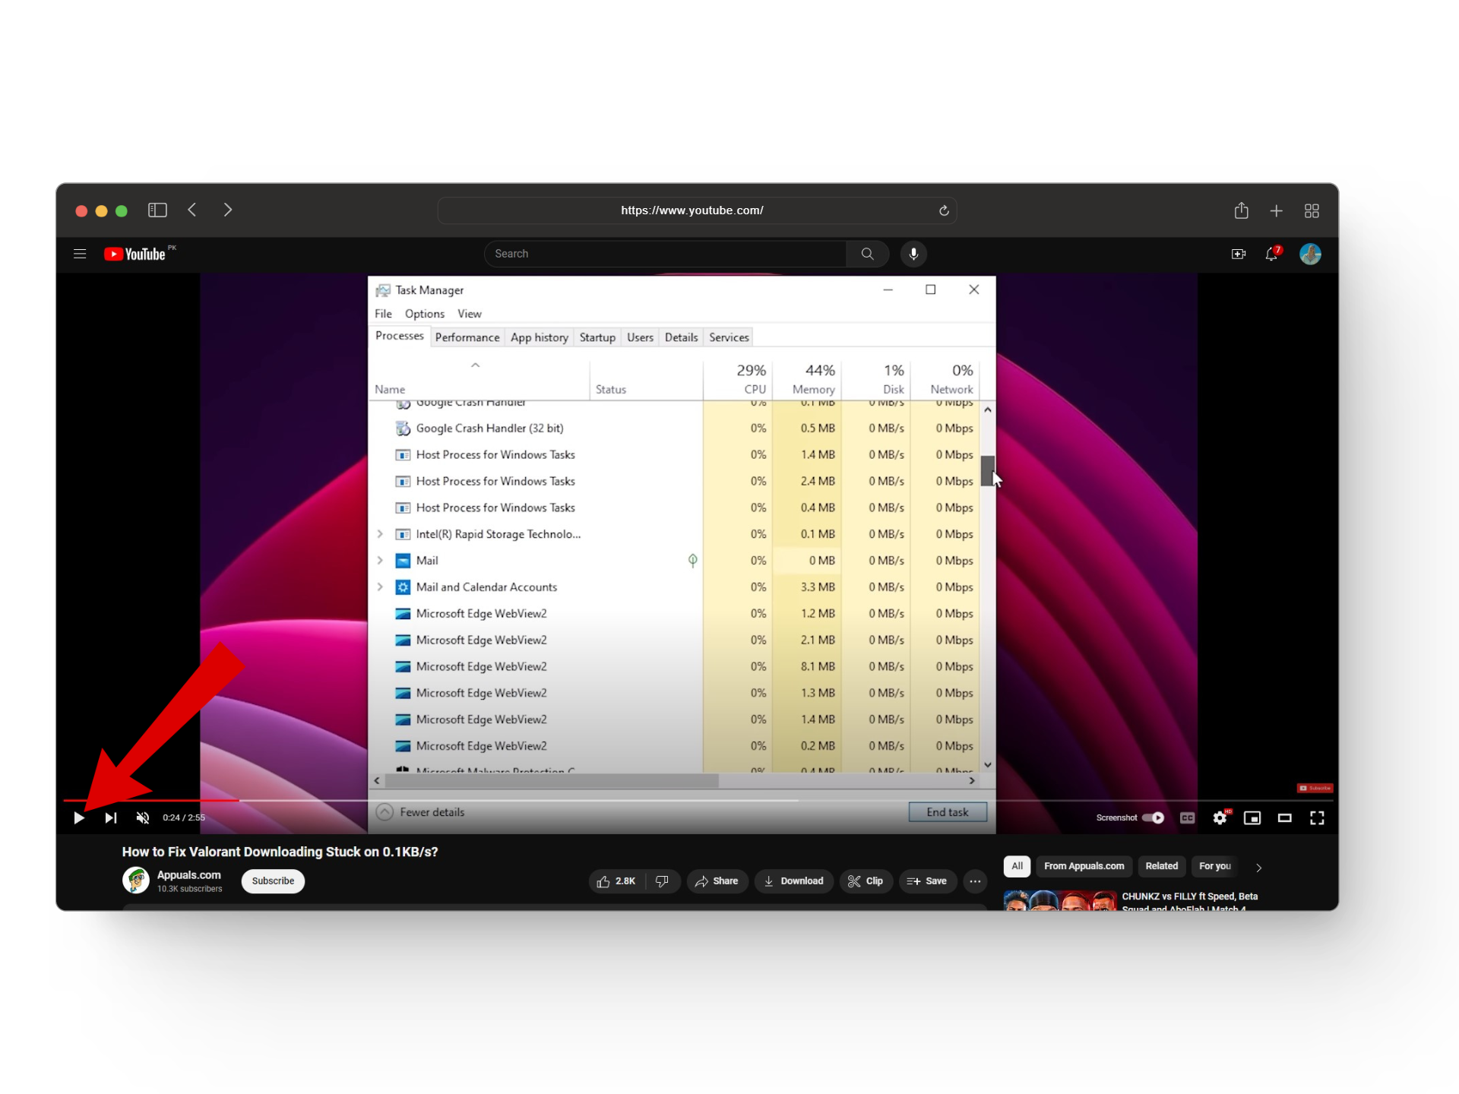Click the voice search microphone
The image size is (1459, 1094).
[913, 254]
